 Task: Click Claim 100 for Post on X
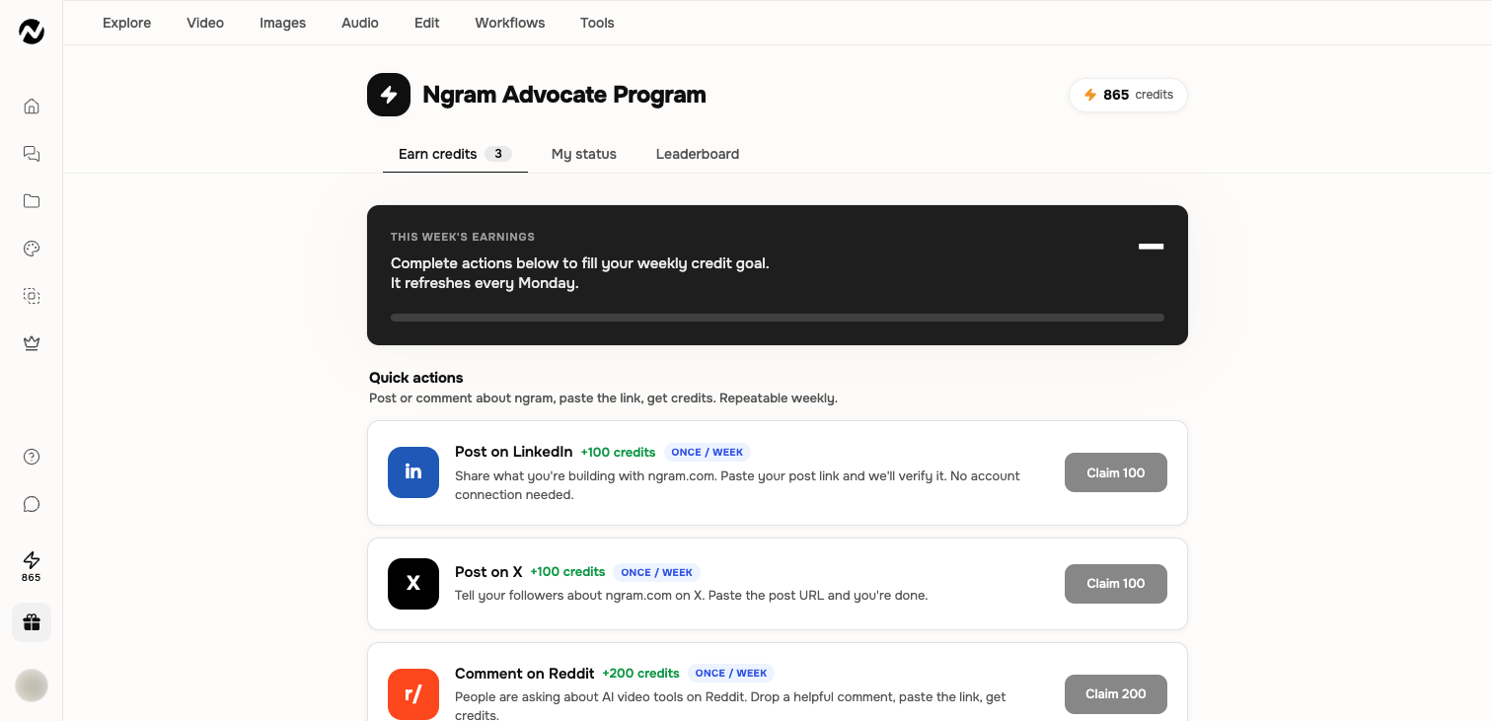pyautogui.click(x=1116, y=584)
